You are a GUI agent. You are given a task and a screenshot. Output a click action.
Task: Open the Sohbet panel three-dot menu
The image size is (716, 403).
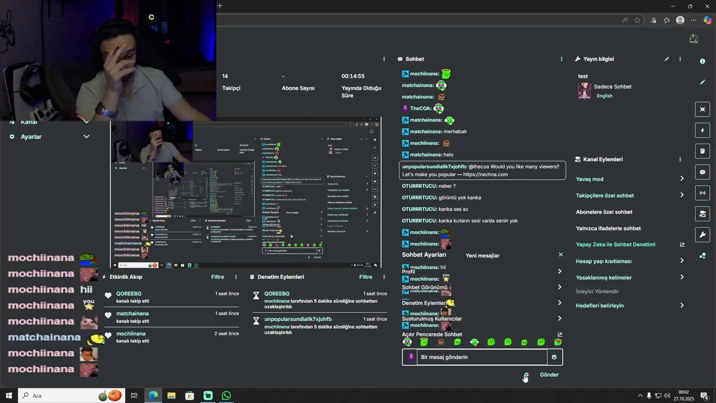[562, 59]
